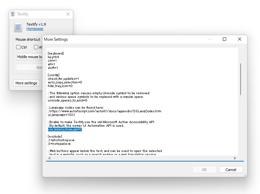Cancel the More Settings dialog

(x=231, y=170)
